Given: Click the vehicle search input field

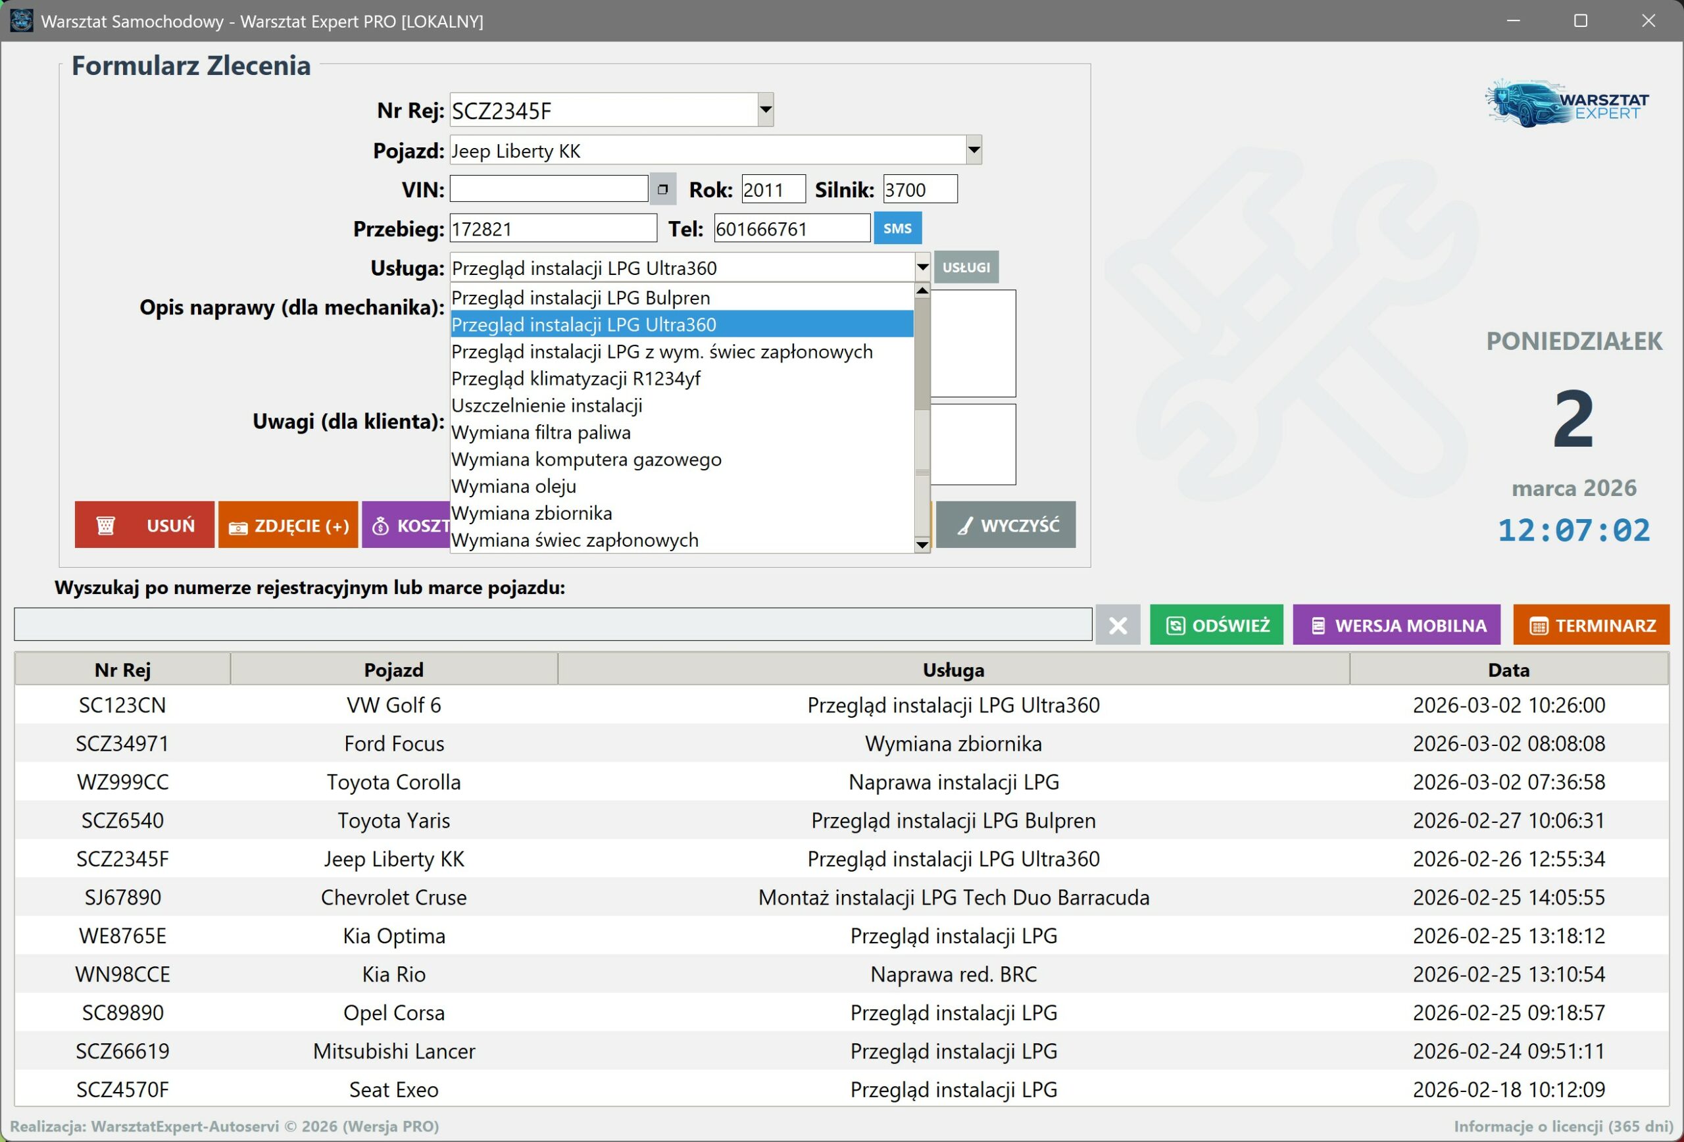Looking at the screenshot, I should pyautogui.click(x=552, y=625).
